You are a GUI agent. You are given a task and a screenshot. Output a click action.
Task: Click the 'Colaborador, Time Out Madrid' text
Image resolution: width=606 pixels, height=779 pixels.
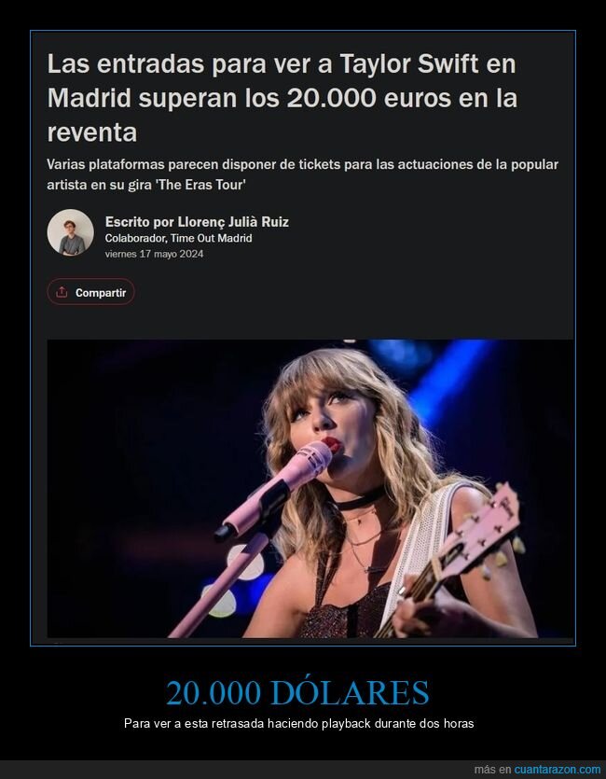coord(179,238)
